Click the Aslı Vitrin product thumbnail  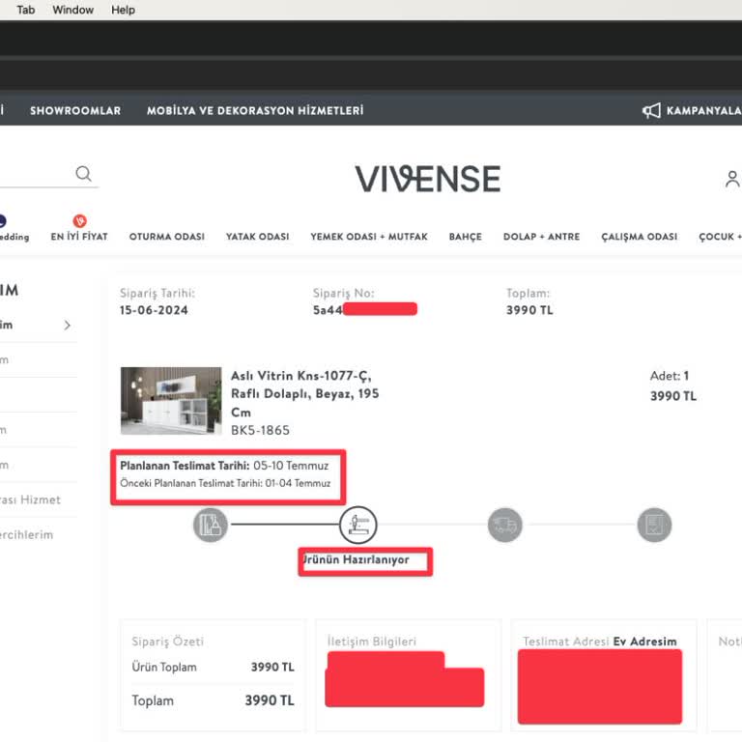171,401
